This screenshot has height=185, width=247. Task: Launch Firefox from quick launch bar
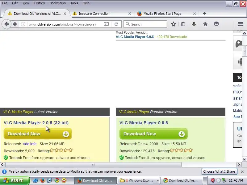coord(42,180)
